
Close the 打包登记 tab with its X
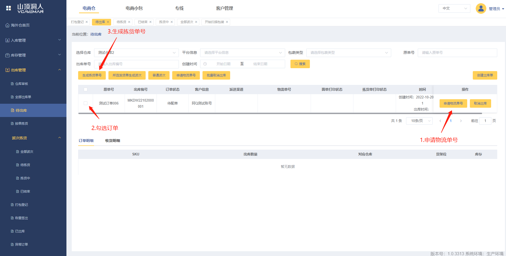pyautogui.click(x=87, y=22)
